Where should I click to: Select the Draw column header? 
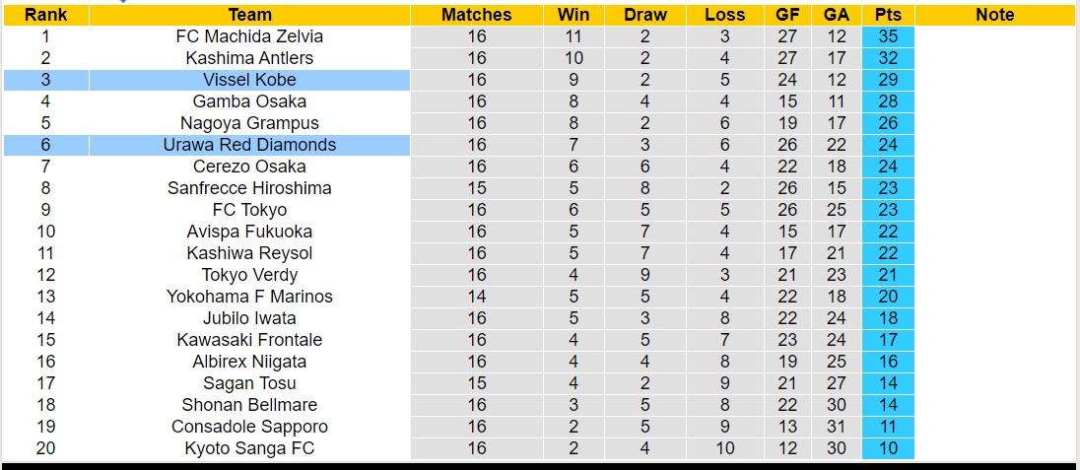click(x=645, y=15)
